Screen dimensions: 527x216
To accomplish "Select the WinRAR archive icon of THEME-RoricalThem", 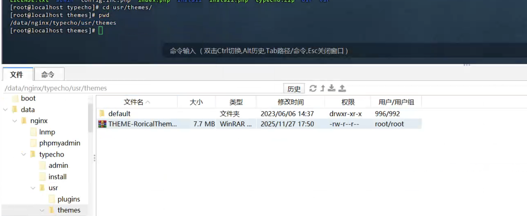I will [x=102, y=124].
